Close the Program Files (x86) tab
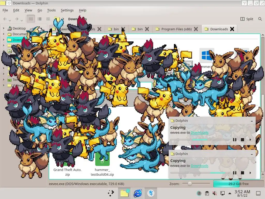The image size is (265, 199). point(196,29)
